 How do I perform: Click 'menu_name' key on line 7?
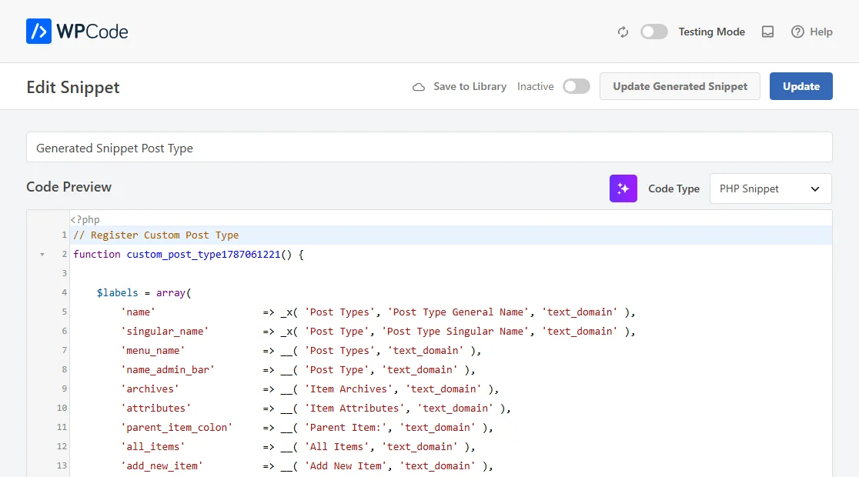coord(153,351)
